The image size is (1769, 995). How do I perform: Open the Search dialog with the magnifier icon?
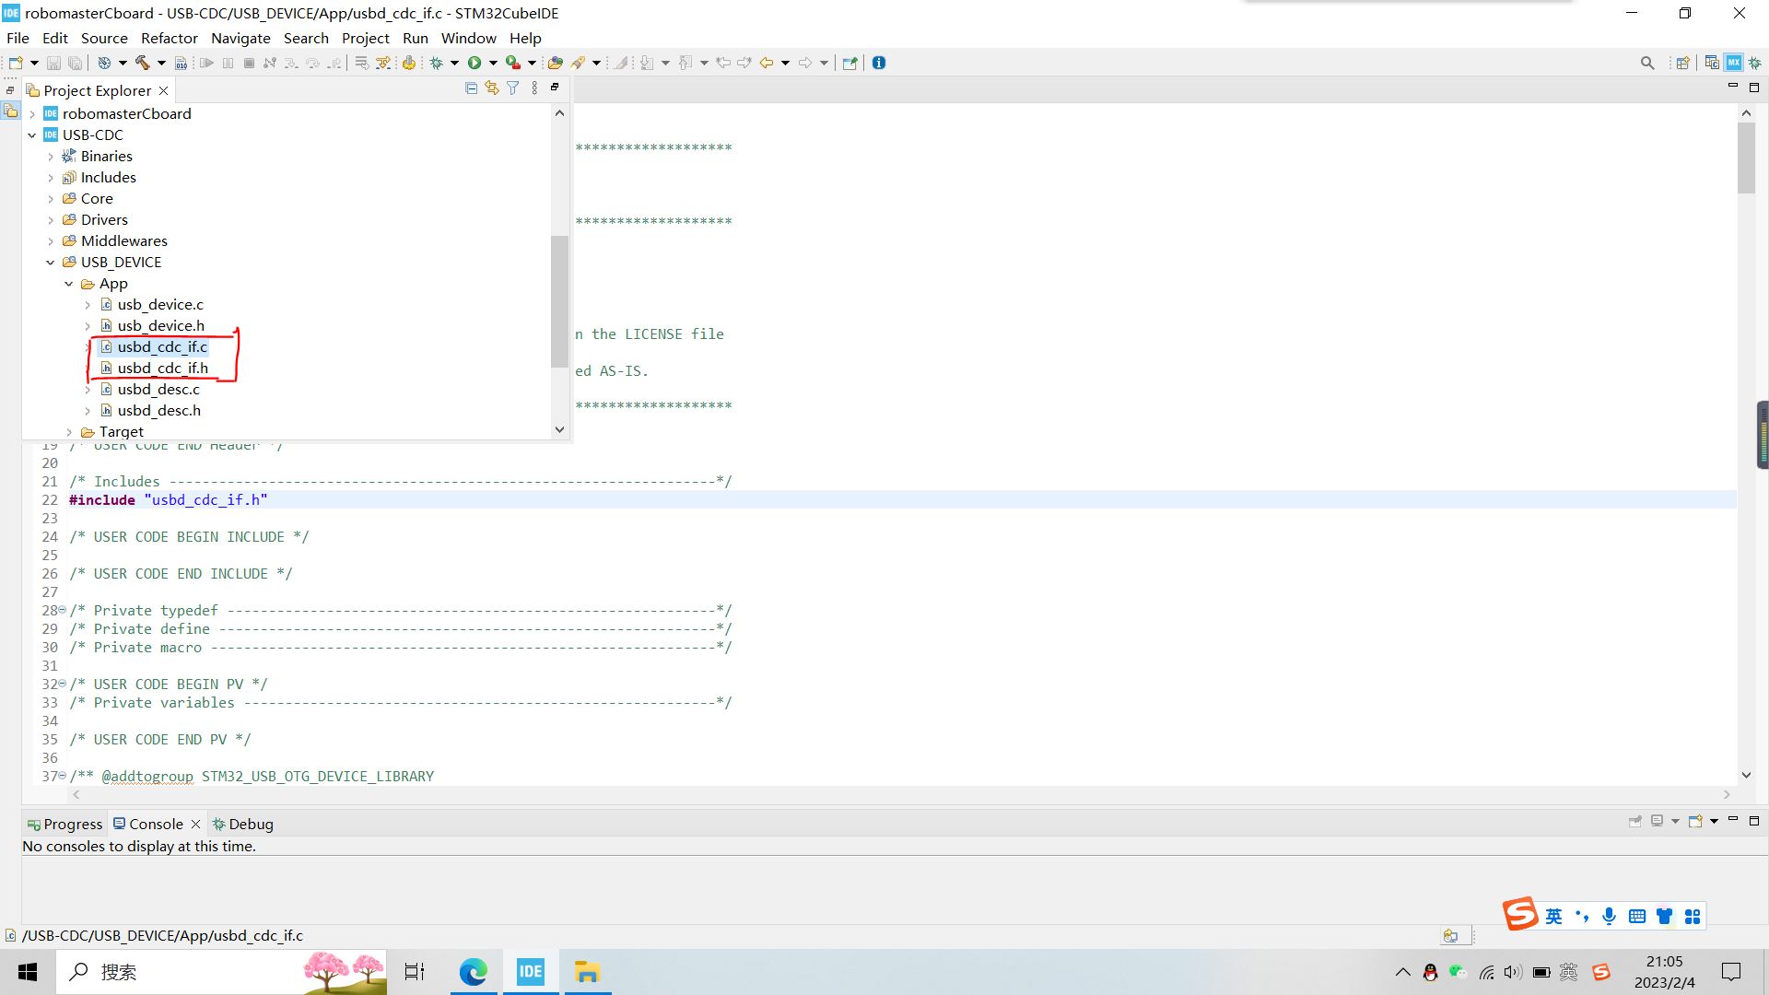tap(1648, 62)
